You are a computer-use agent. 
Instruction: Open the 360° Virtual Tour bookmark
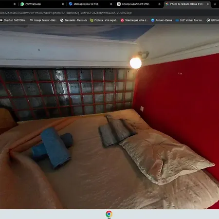[x=189, y=20]
